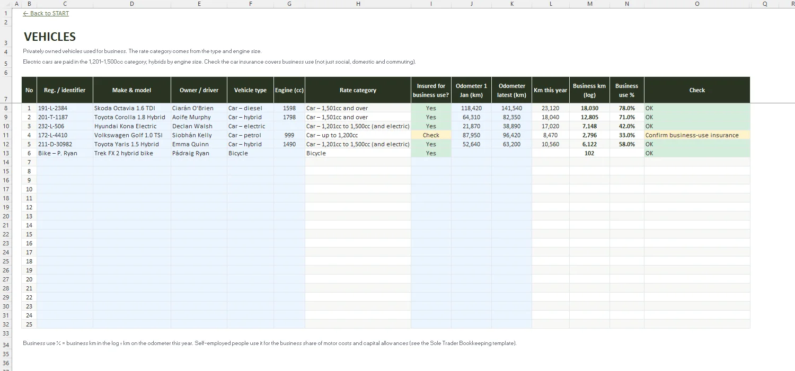
Task: Select the Volkswagen Golf 1.0 TSI cell
Action: [x=132, y=135]
